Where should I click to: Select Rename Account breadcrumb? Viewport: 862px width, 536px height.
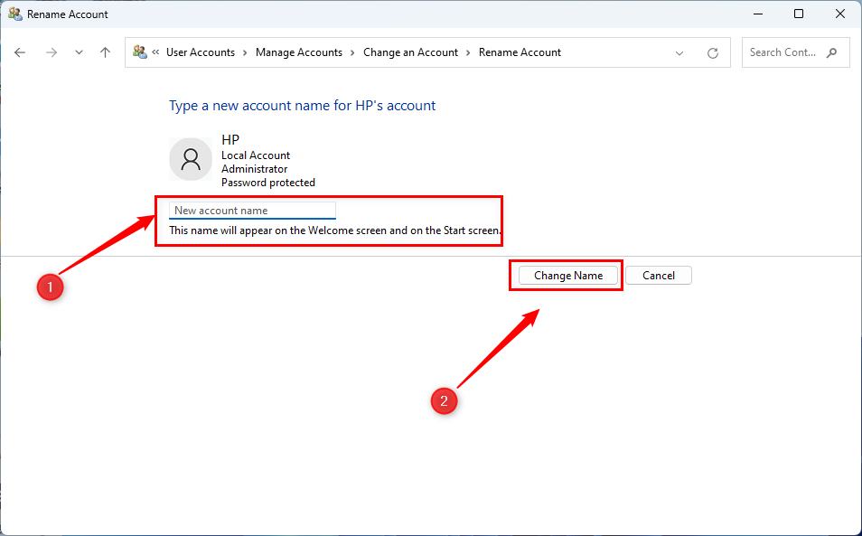[x=520, y=52]
